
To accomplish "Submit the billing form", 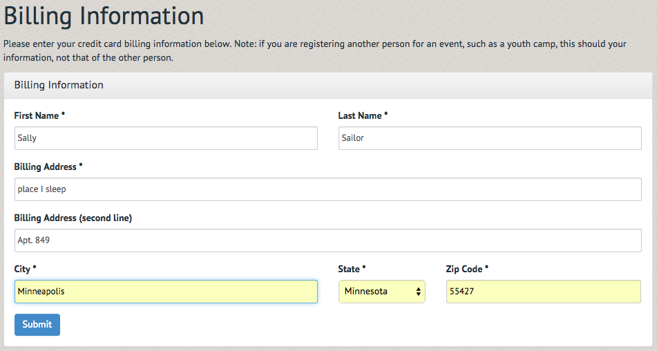I will pos(37,325).
